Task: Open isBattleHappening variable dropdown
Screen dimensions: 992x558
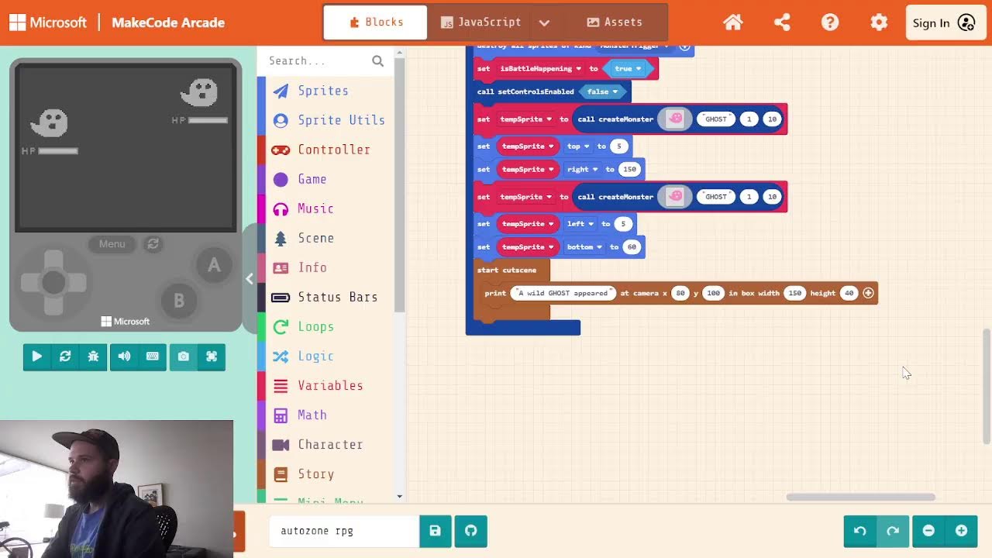Action: click(x=539, y=69)
